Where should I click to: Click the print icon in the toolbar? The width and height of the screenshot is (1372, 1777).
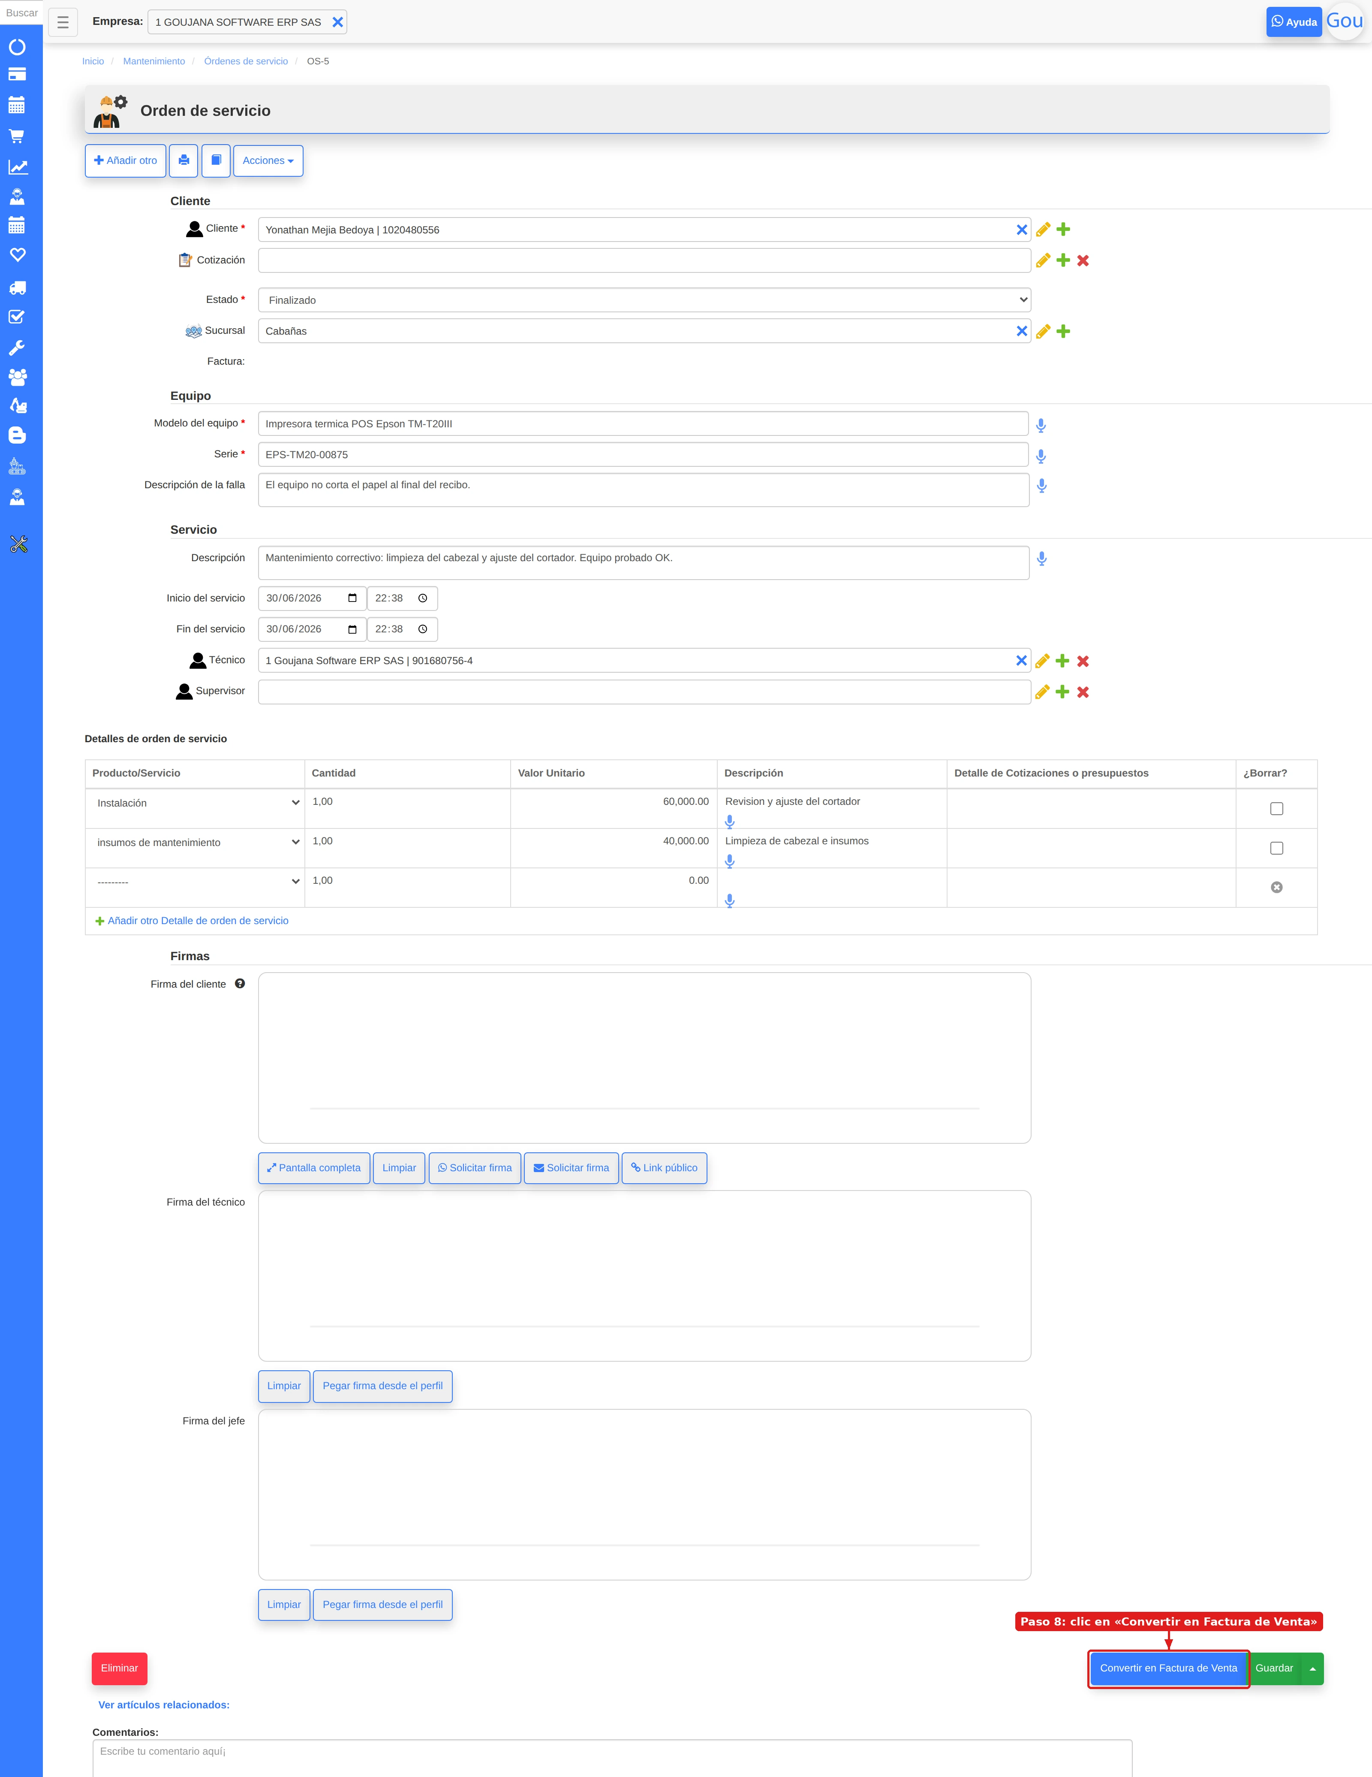tap(184, 160)
